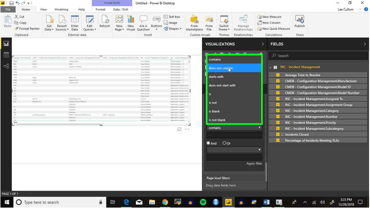The width and height of the screenshot is (370, 208).
Task: Open the Buttons insert option
Action: tap(156, 22)
